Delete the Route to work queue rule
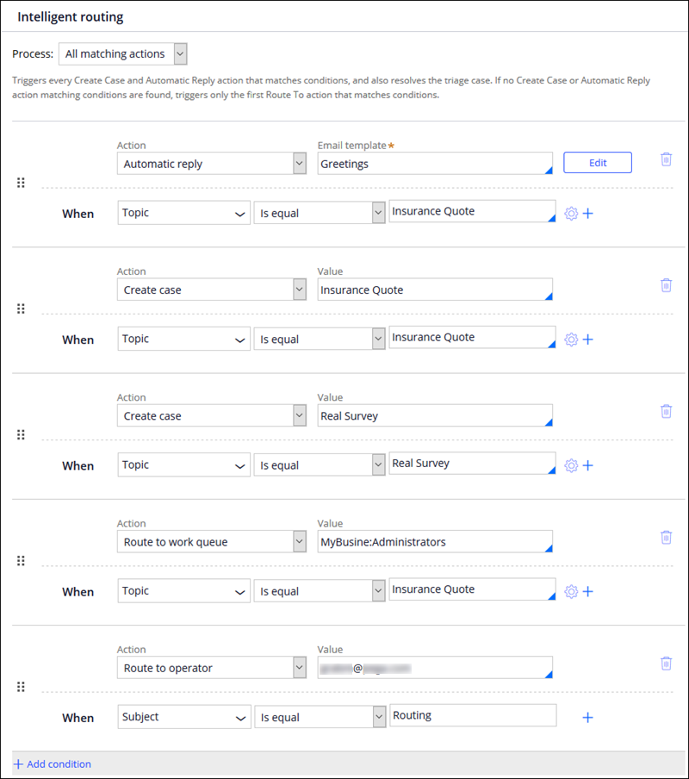The height and width of the screenshot is (779, 689). pos(666,537)
